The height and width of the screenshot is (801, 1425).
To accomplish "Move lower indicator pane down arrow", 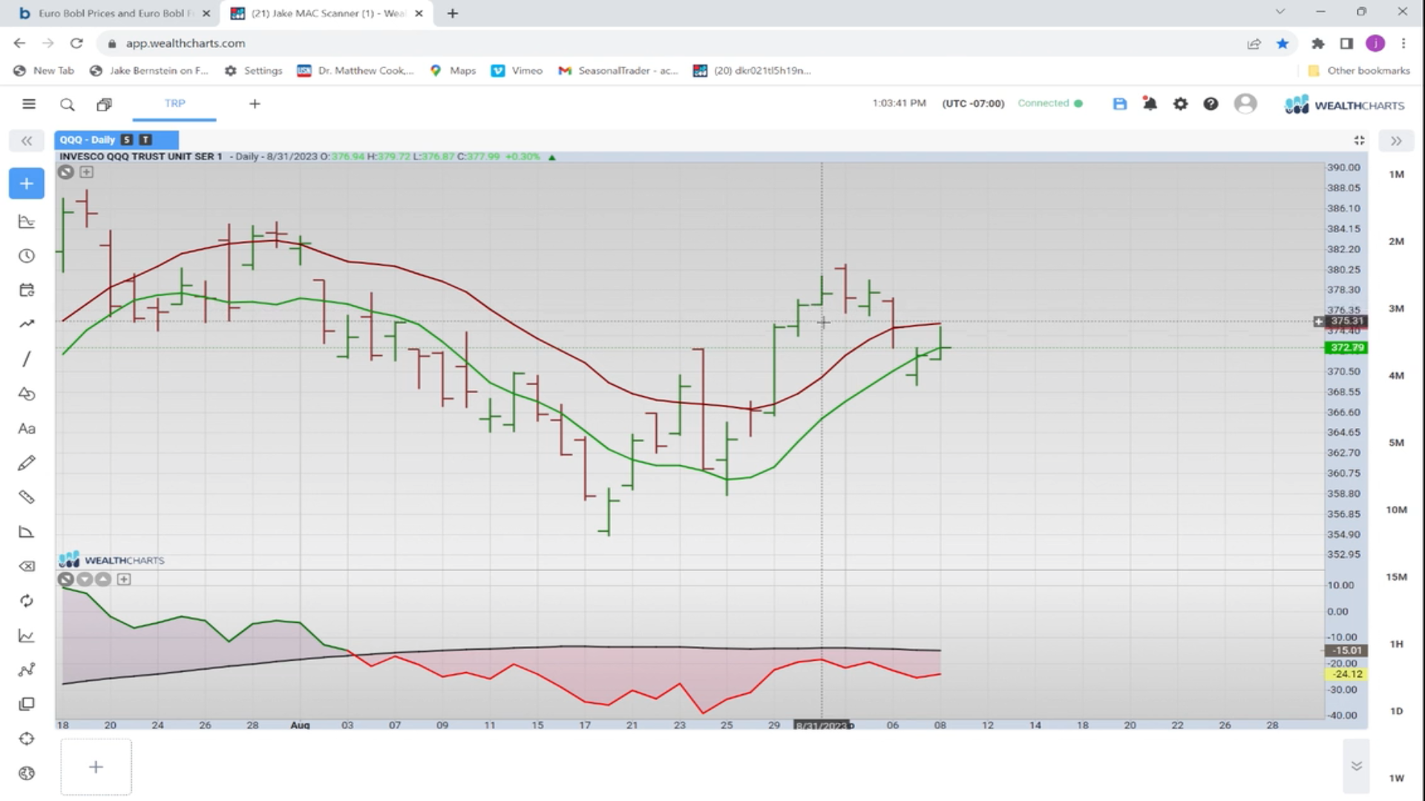I will point(85,579).
